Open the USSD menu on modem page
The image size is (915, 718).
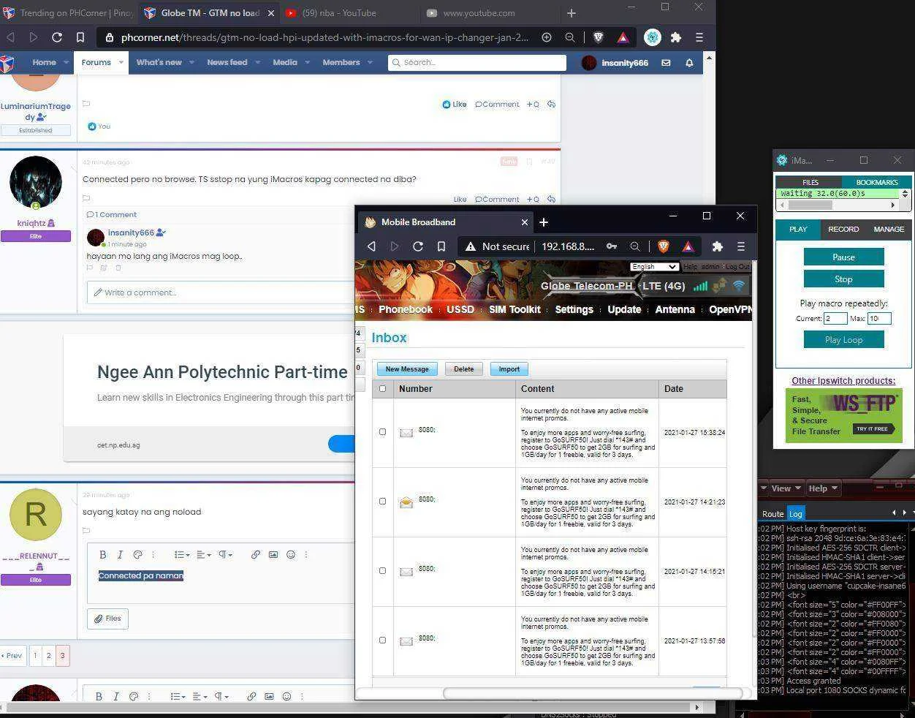pos(460,309)
